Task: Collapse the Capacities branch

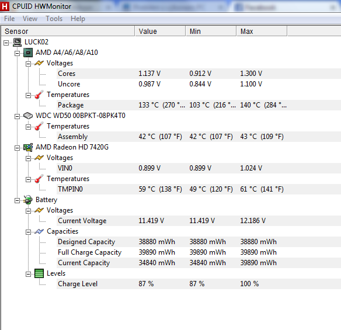Action: [x=28, y=232]
